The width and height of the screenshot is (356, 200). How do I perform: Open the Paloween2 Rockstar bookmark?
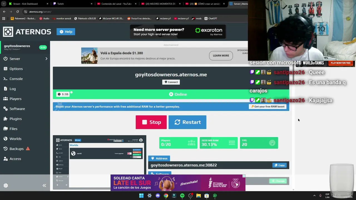tap(23, 19)
